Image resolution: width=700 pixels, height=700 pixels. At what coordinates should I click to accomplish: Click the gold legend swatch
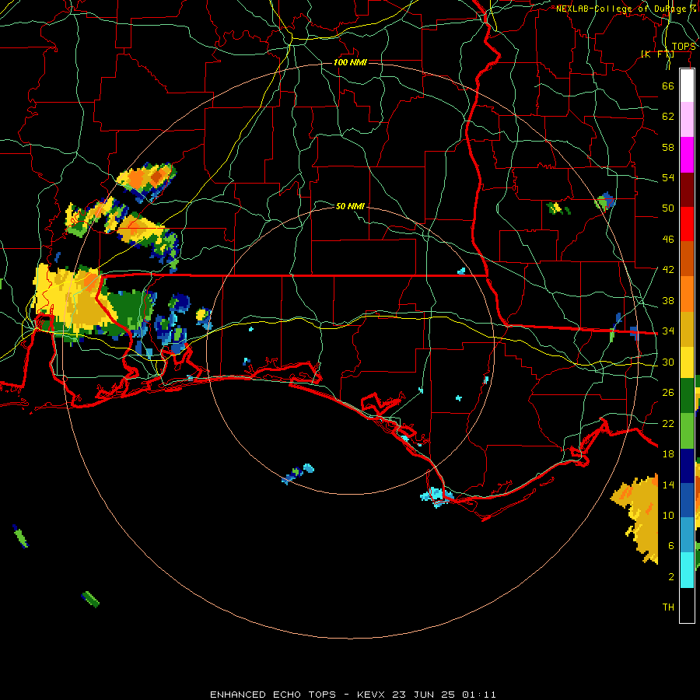(687, 329)
